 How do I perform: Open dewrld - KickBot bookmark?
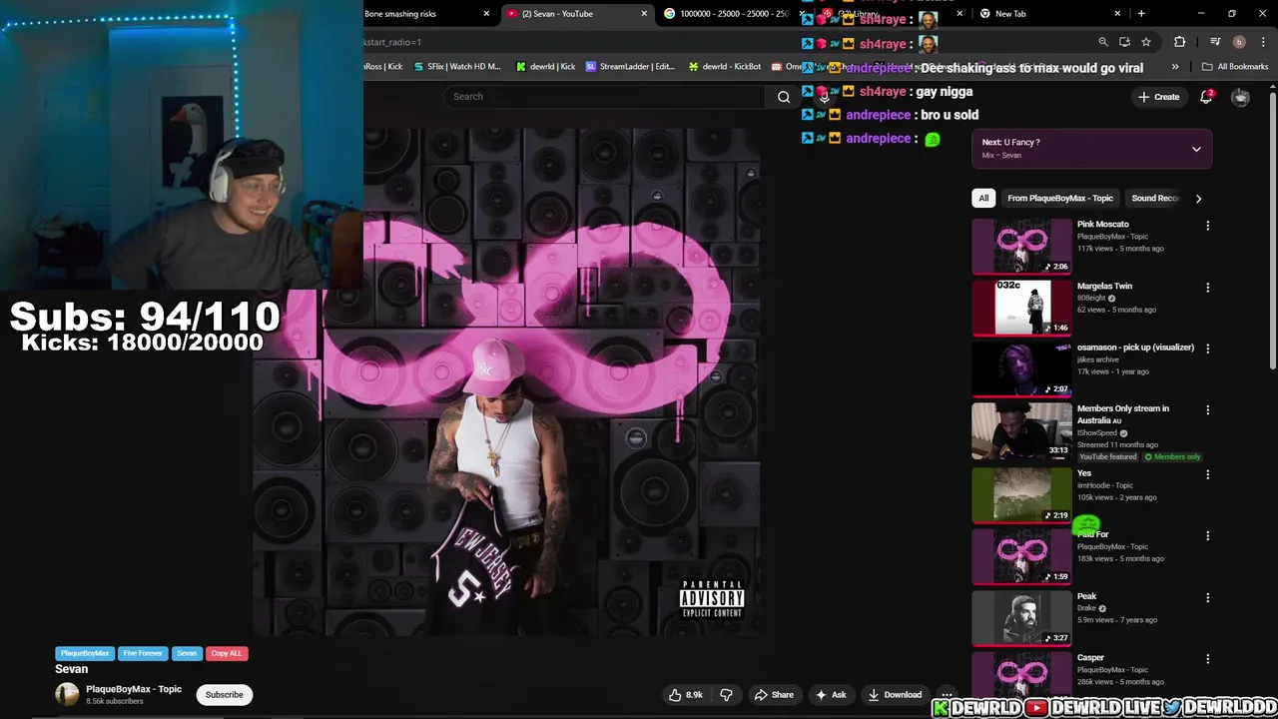(725, 67)
